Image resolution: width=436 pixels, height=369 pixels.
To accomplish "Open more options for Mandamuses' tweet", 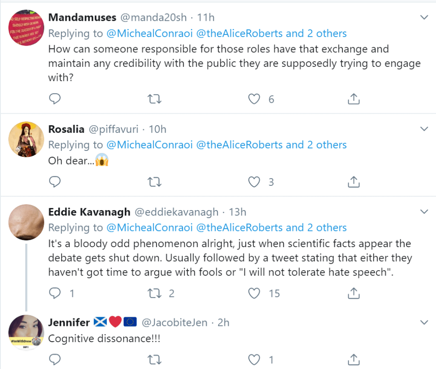I will [424, 17].
